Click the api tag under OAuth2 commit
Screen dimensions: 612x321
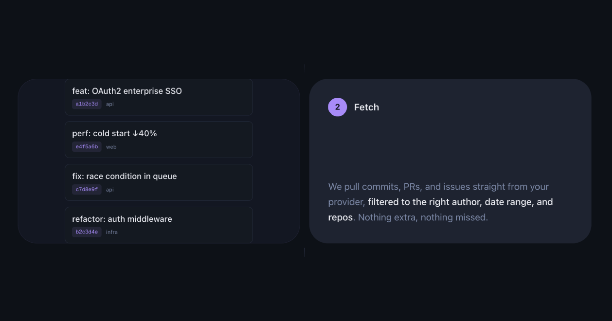(x=110, y=104)
